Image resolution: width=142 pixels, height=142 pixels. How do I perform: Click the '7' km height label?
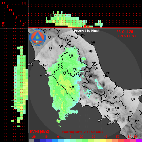pos(20,21)
